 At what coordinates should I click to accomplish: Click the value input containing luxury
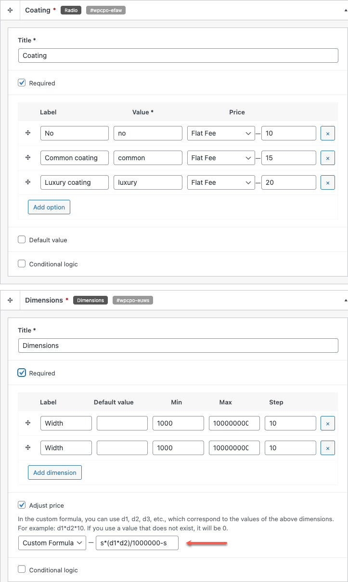pyautogui.click(x=148, y=182)
